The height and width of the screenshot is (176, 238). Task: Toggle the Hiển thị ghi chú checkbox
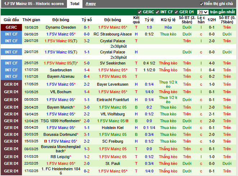pos(201,4)
